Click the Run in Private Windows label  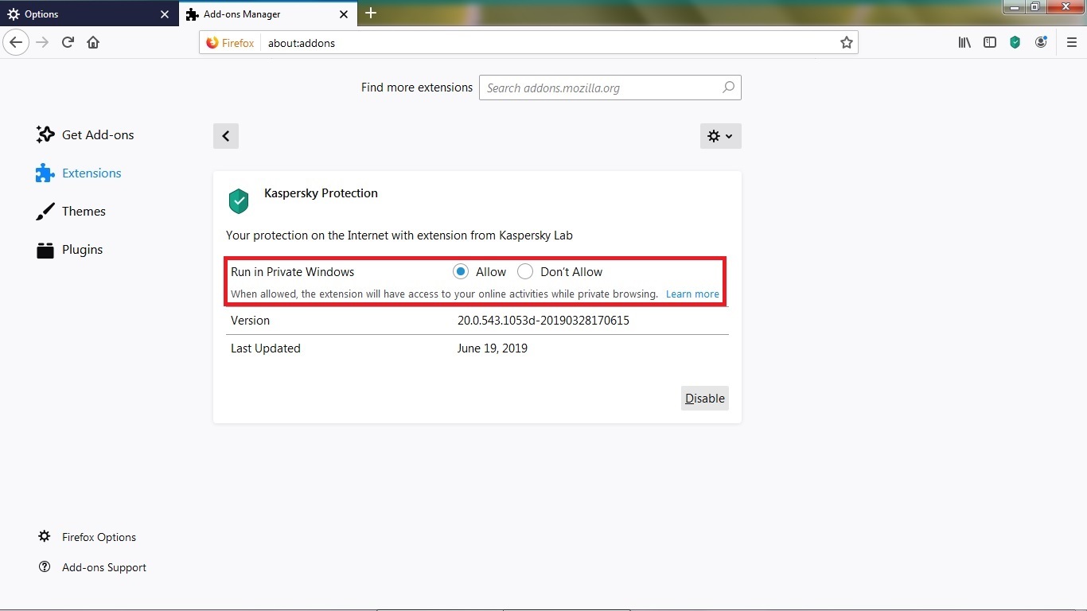(293, 271)
